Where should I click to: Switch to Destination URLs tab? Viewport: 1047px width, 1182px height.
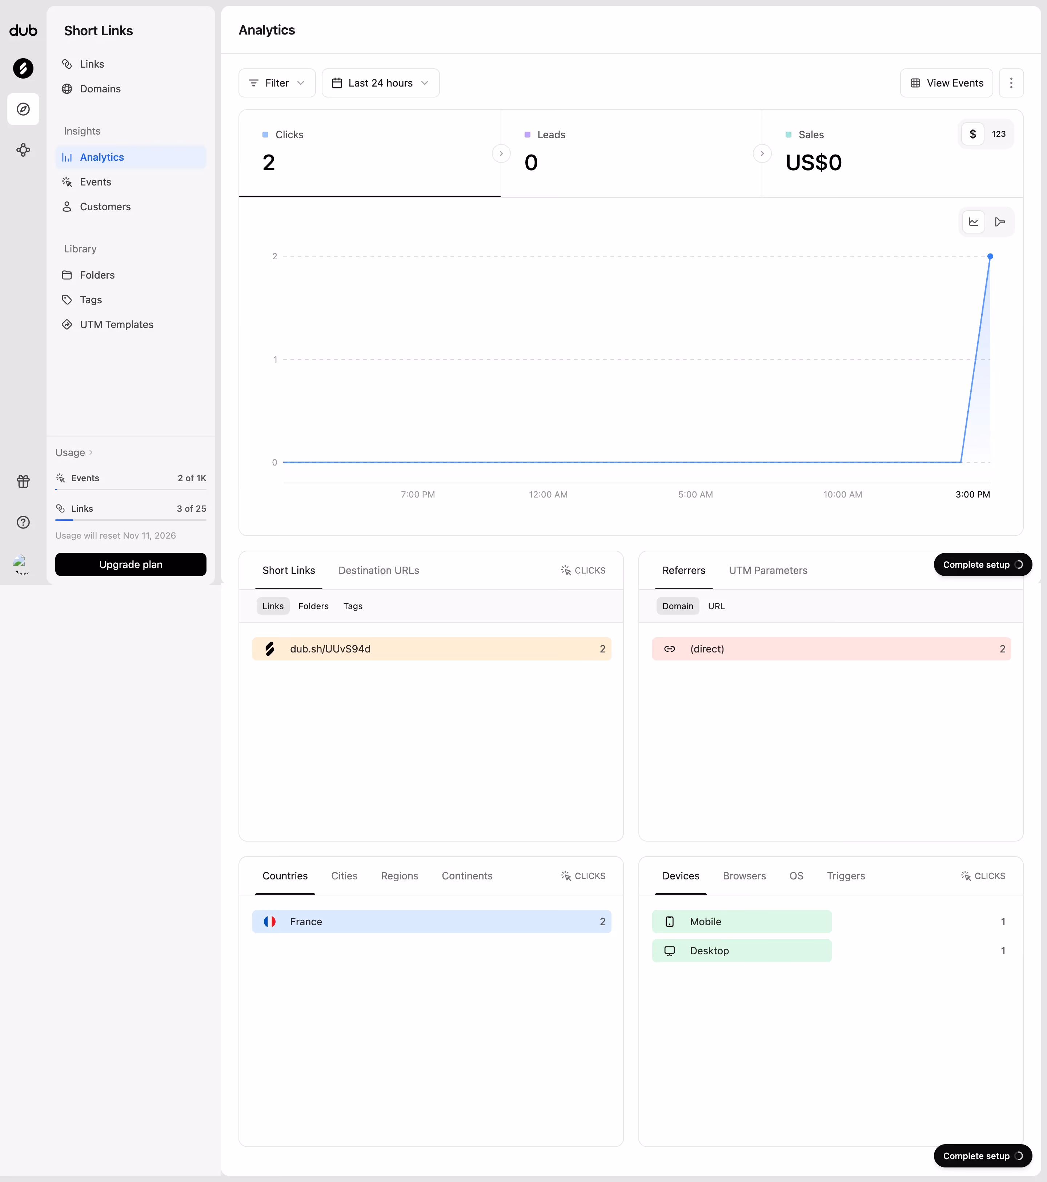point(379,571)
